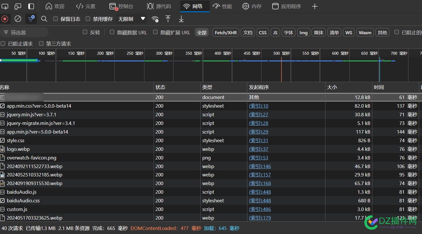
Task: Enable 禁用缓存 disable cache checkbox
Action: [88, 19]
